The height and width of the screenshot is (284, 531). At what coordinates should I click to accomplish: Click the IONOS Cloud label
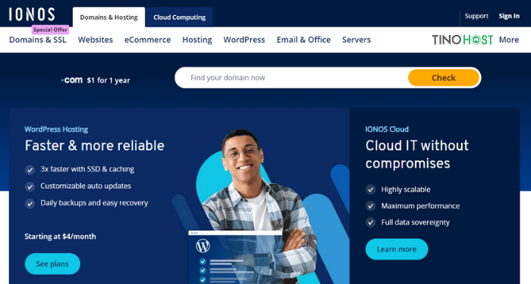(x=387, y=130)
